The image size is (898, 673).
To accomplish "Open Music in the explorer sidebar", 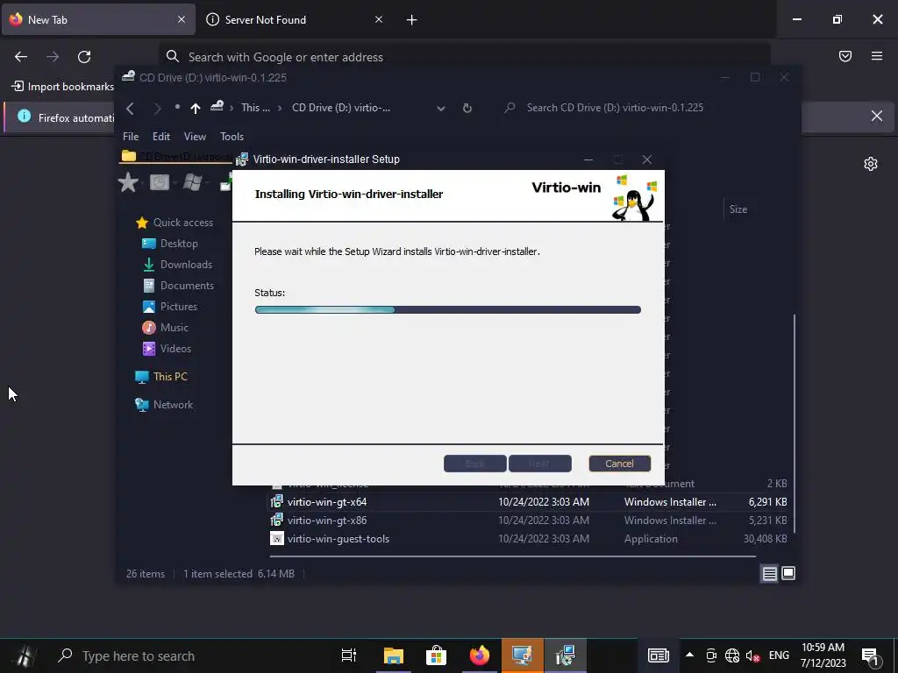I will click(165, 328).
